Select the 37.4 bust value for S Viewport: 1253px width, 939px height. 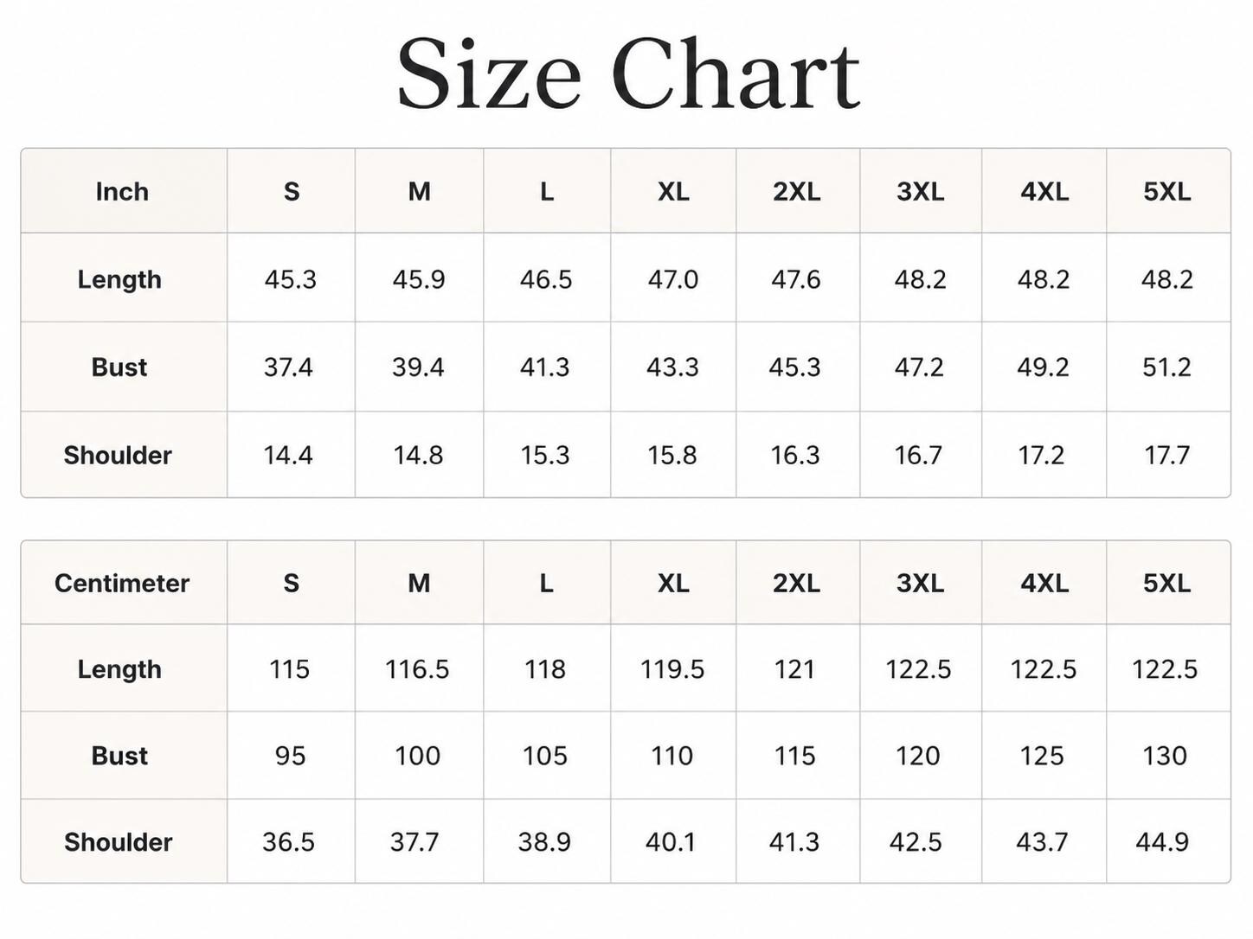tap(288, 367)
